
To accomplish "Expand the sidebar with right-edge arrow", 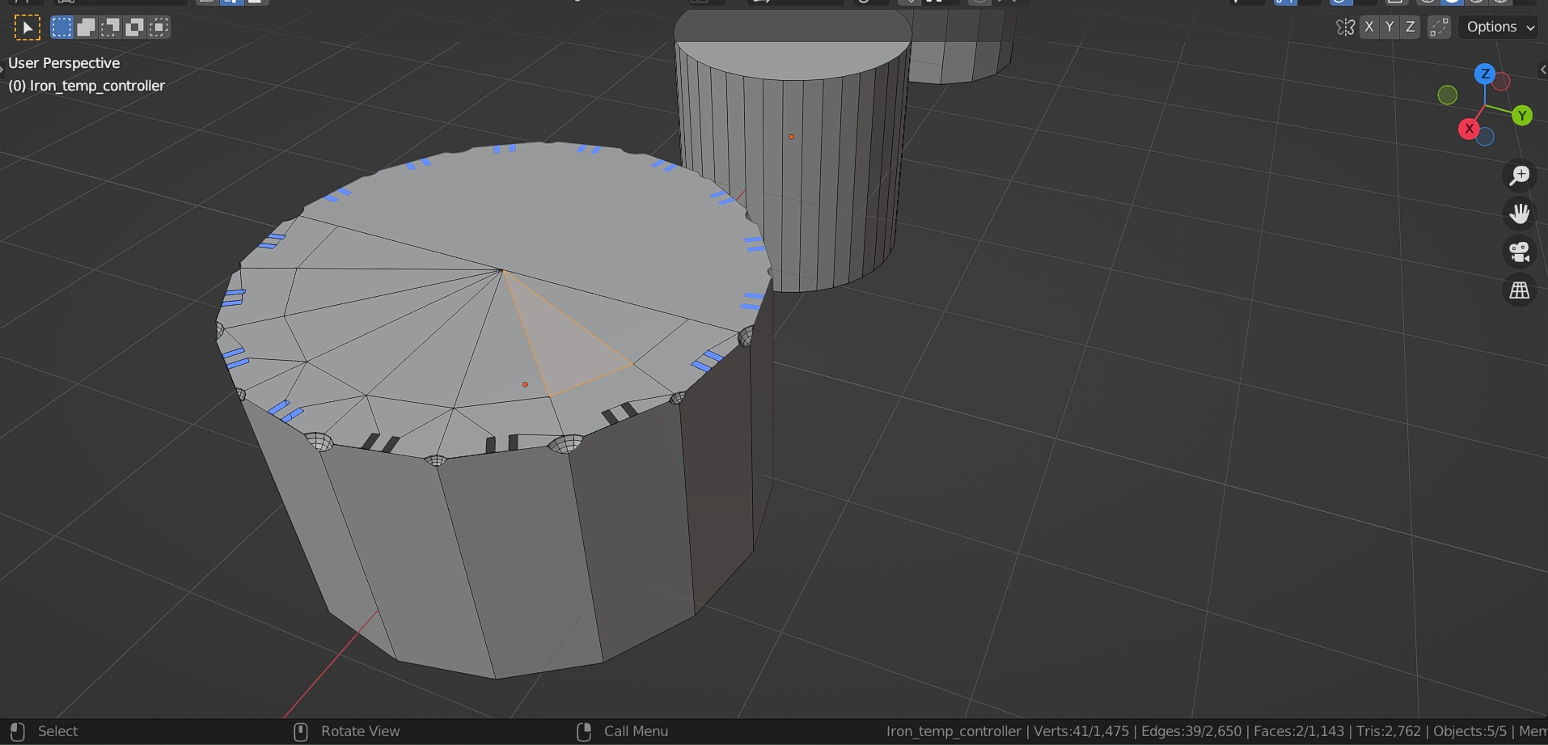I will tap(1542, 70).
